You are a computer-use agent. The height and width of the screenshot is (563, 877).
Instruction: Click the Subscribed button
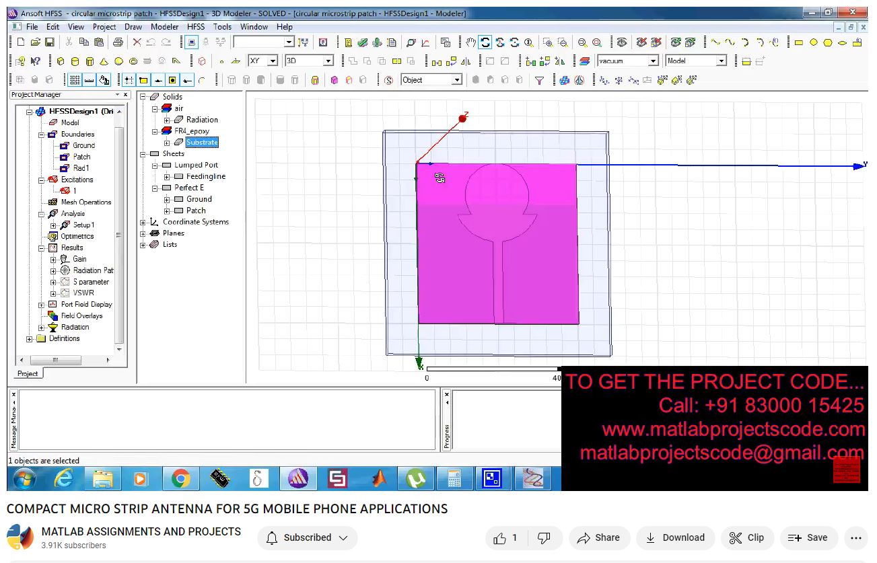[308, 538]
